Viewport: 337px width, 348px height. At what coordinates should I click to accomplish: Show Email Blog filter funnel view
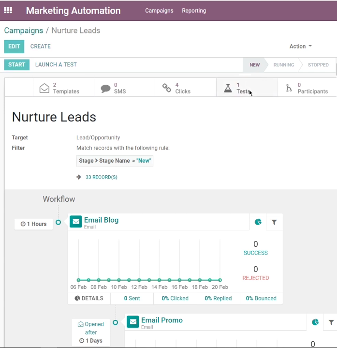(x=274, y=222)
